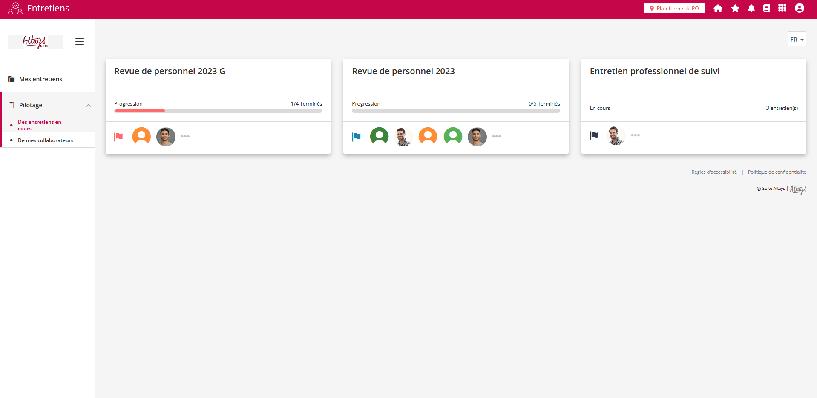817x398 pixels.
Task: Click the home icon in top bar
Action: coord(718,9)
